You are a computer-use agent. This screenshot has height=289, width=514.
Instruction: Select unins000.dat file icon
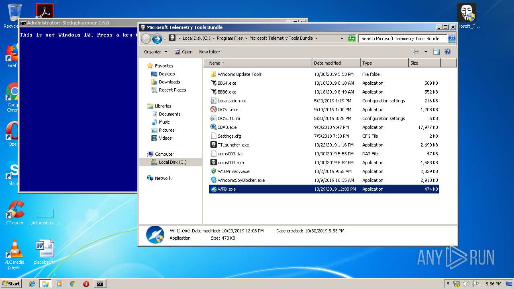click(214, 154)
